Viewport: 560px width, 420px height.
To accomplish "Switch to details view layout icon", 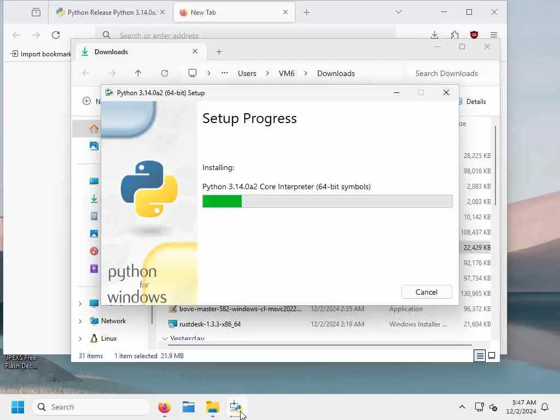I will click(x=480, y=355).
